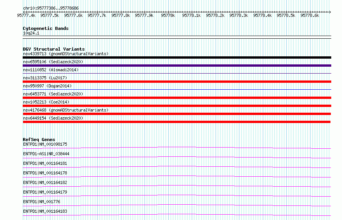This screenshot has width=342, height=220.
Task: Click the 95778.3k ruler label
Action: click(239, 15)
